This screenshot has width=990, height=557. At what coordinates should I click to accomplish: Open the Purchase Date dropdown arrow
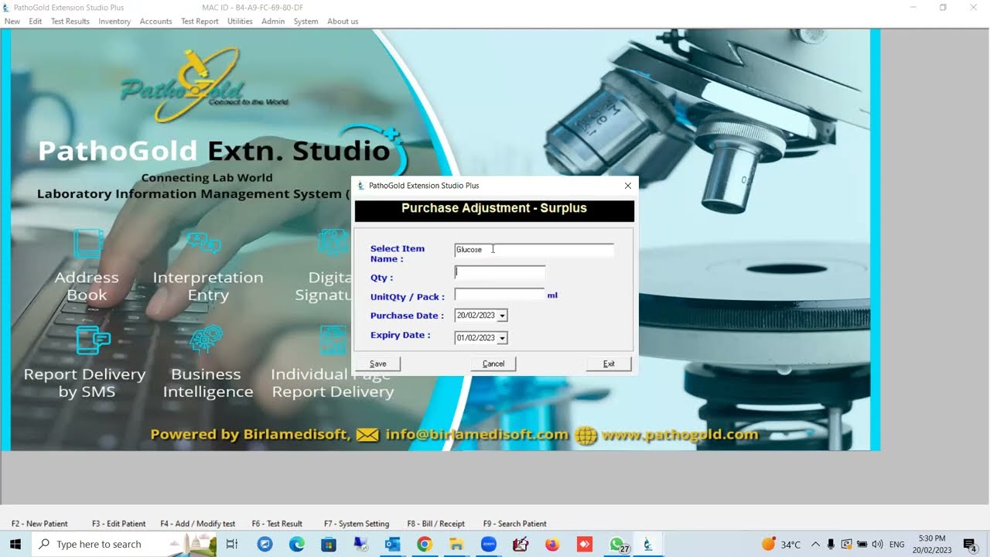502,316
